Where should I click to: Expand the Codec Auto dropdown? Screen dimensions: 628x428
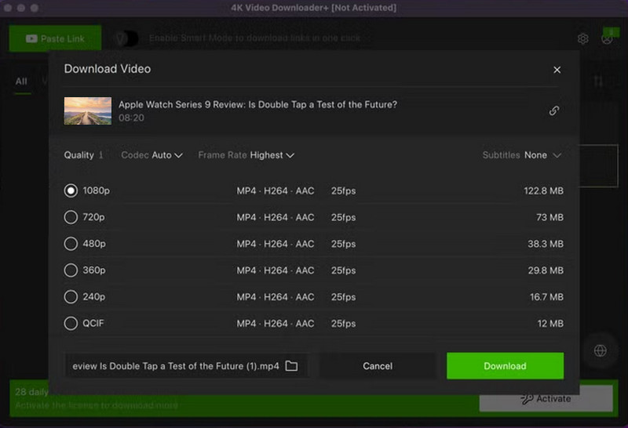click(152, 155)
